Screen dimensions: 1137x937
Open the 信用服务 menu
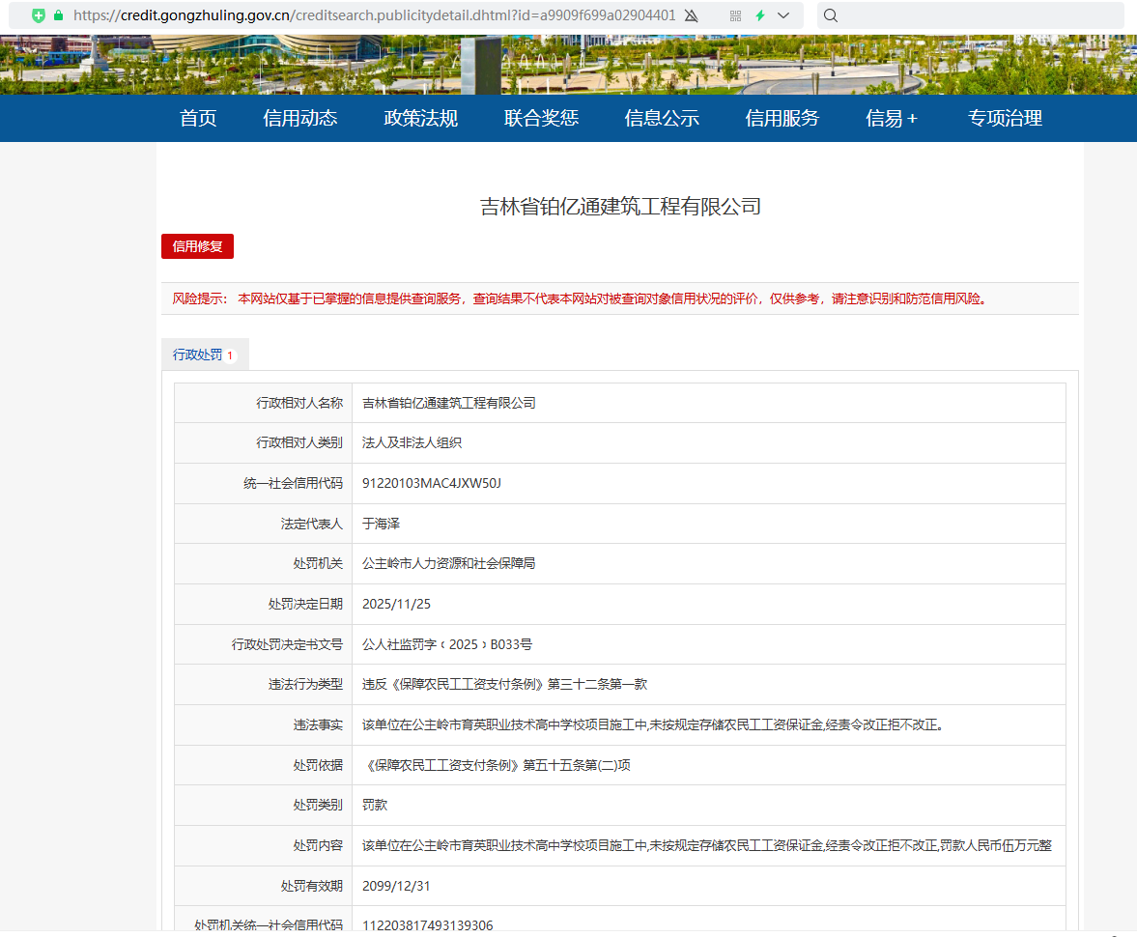tap(782, 118)
